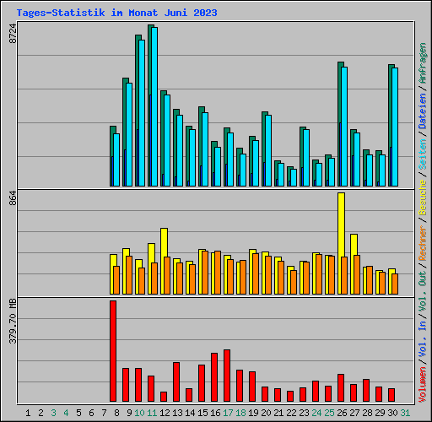Click day label "1" on the x-axis

pos(28,413)
